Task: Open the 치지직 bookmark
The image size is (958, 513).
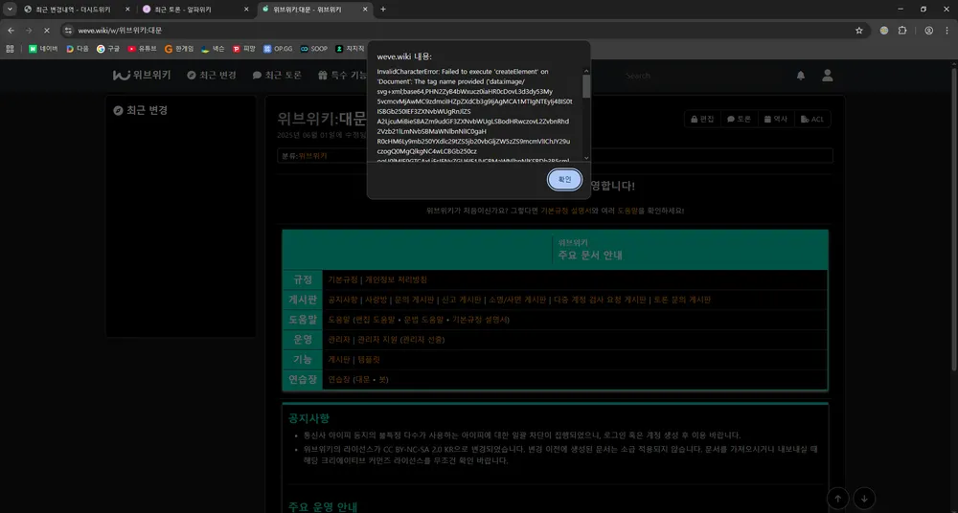Action: pos(350,48)
